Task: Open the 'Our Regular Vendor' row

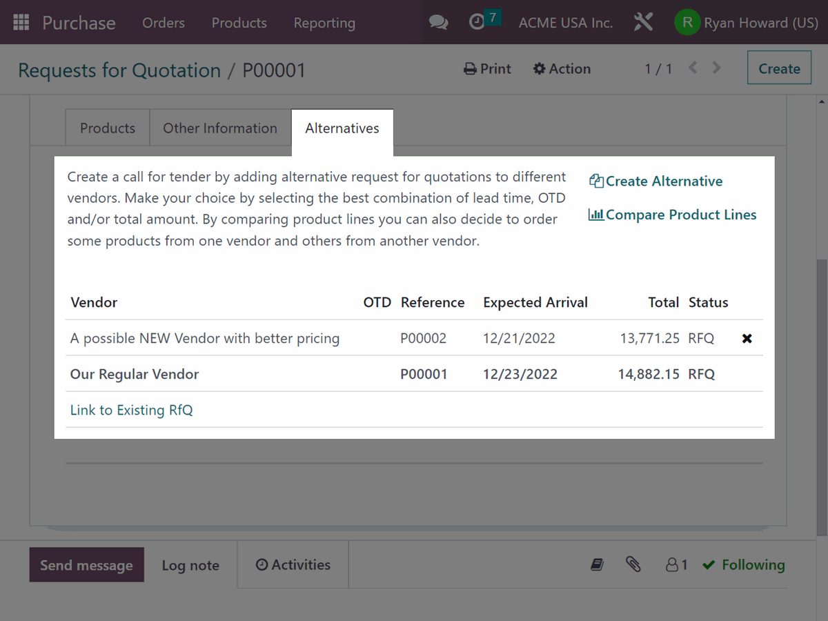Action: point(414,374)
